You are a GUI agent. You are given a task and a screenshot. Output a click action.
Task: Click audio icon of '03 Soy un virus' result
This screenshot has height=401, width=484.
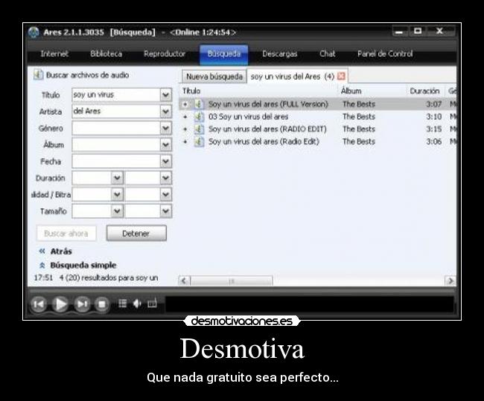pyautogui.click(x=199, y=117)
